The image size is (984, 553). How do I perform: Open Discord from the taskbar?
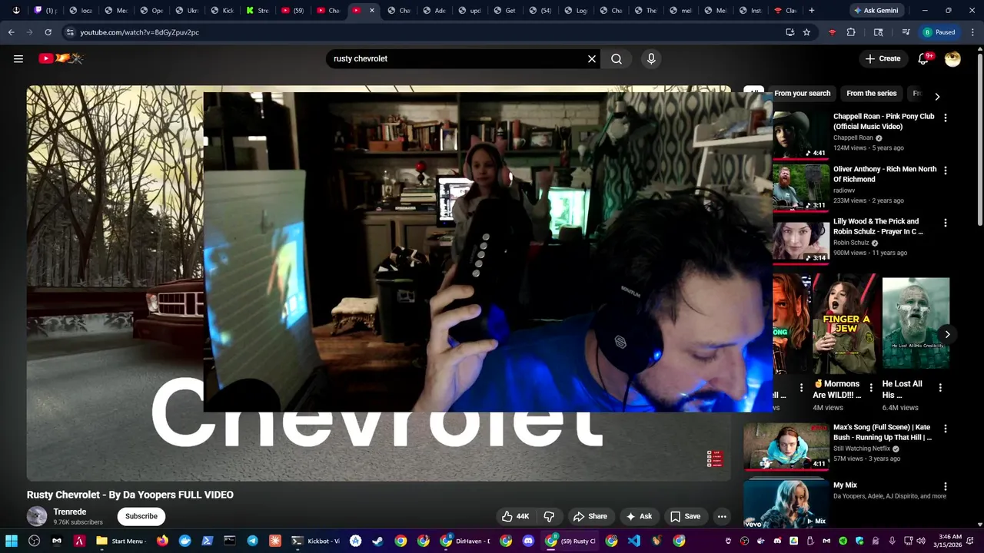pos(528,541)
